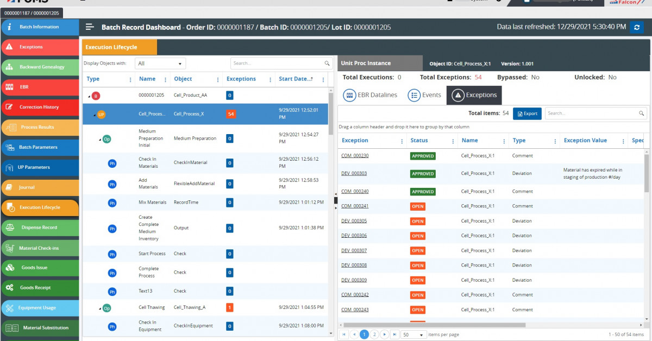Viewport: 652px width, 341px height.
Task: Go to results page 2
Action: click(x=373, y=334)
